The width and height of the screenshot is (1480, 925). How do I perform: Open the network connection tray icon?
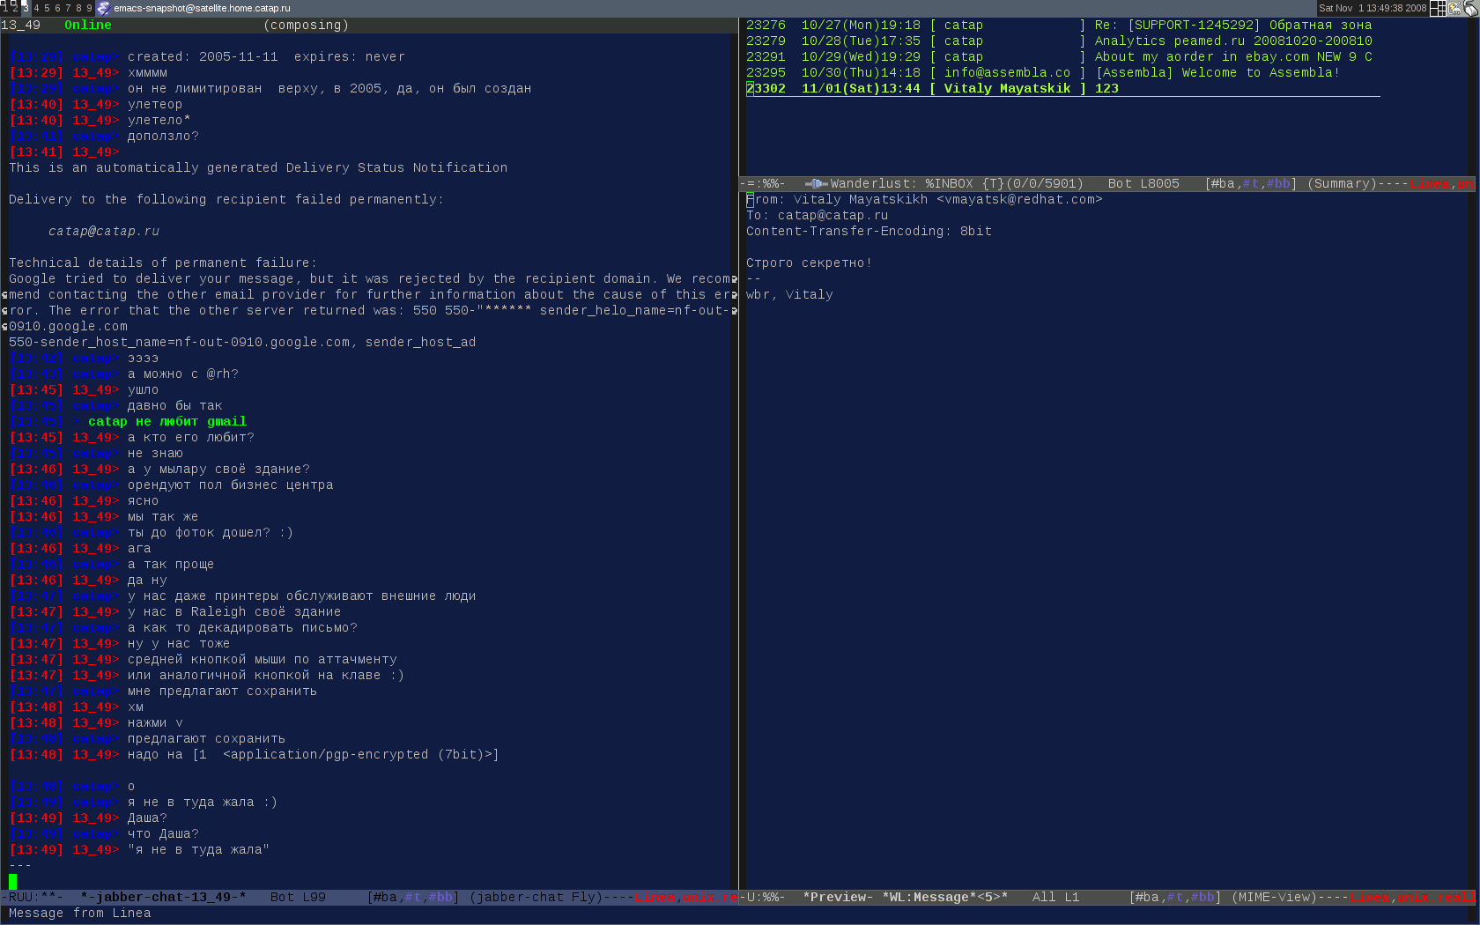tap(1471, 8)
